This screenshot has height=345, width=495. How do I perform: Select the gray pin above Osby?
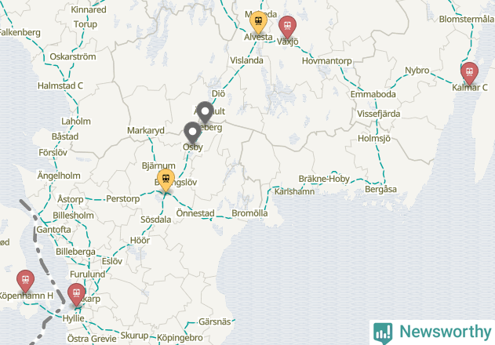coord(192,133)
